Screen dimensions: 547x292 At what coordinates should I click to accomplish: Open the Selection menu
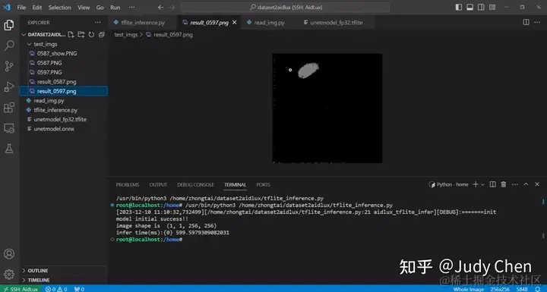click(60, 8)
